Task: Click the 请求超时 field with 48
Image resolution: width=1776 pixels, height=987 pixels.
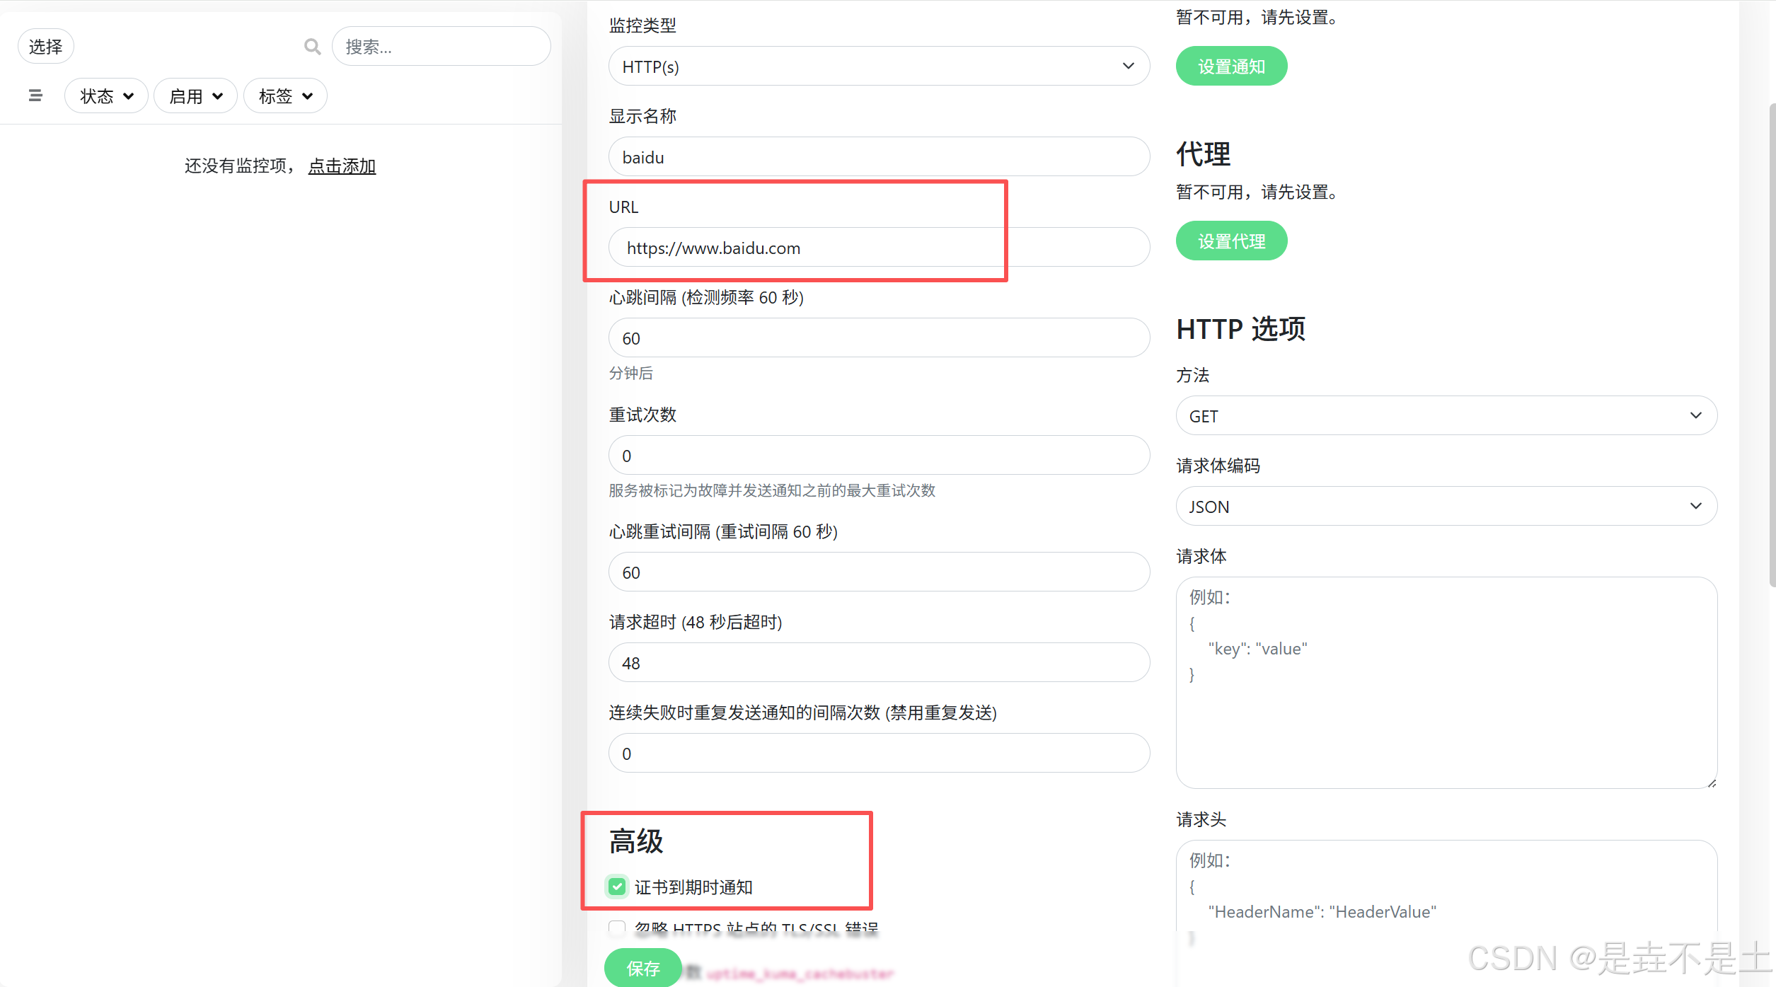Action: pos(879,663)
